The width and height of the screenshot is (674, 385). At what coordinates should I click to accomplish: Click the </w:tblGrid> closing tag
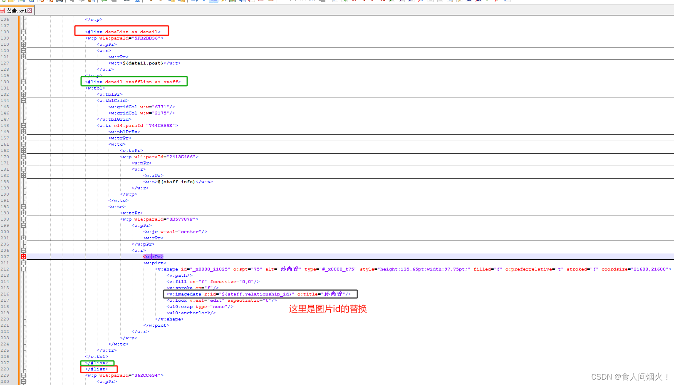coord(114,119)
